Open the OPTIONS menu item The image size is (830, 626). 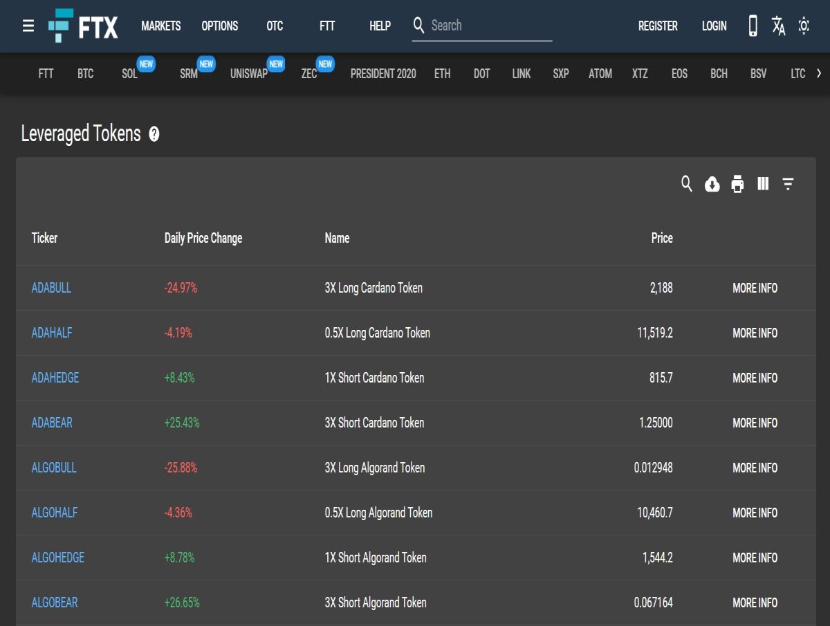[x=220, y=26]
